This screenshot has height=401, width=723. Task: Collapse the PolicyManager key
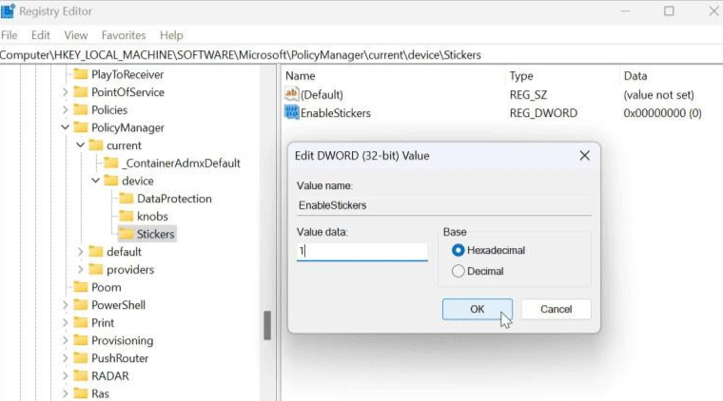pyautogui.click(x=65, y=127)
